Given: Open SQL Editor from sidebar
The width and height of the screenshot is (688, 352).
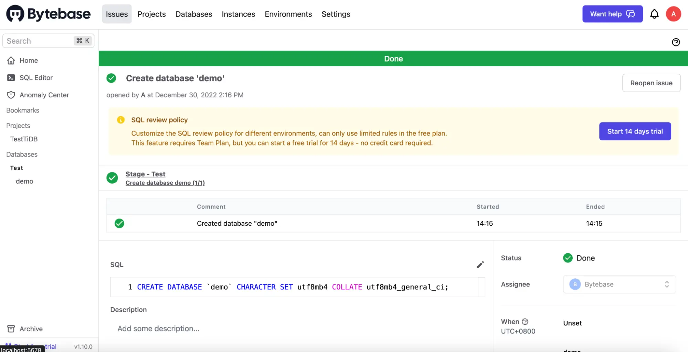Looking at the screenshot, I should 36,78.
